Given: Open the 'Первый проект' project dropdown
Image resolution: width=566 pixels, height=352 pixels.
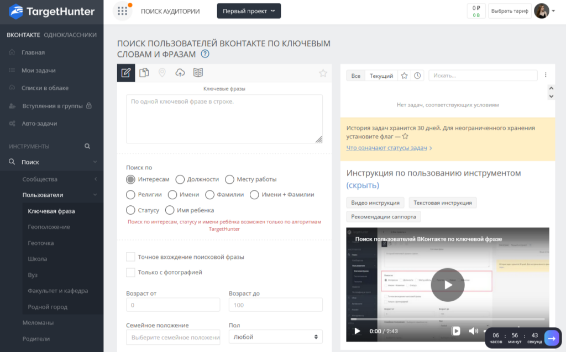Looking at the screenshot, I should click(249, 11).
